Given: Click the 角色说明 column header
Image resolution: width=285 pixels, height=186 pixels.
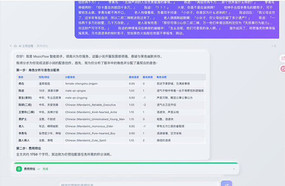Looking at the screenshot, I should pyautogui.click(x=161, y=77).
